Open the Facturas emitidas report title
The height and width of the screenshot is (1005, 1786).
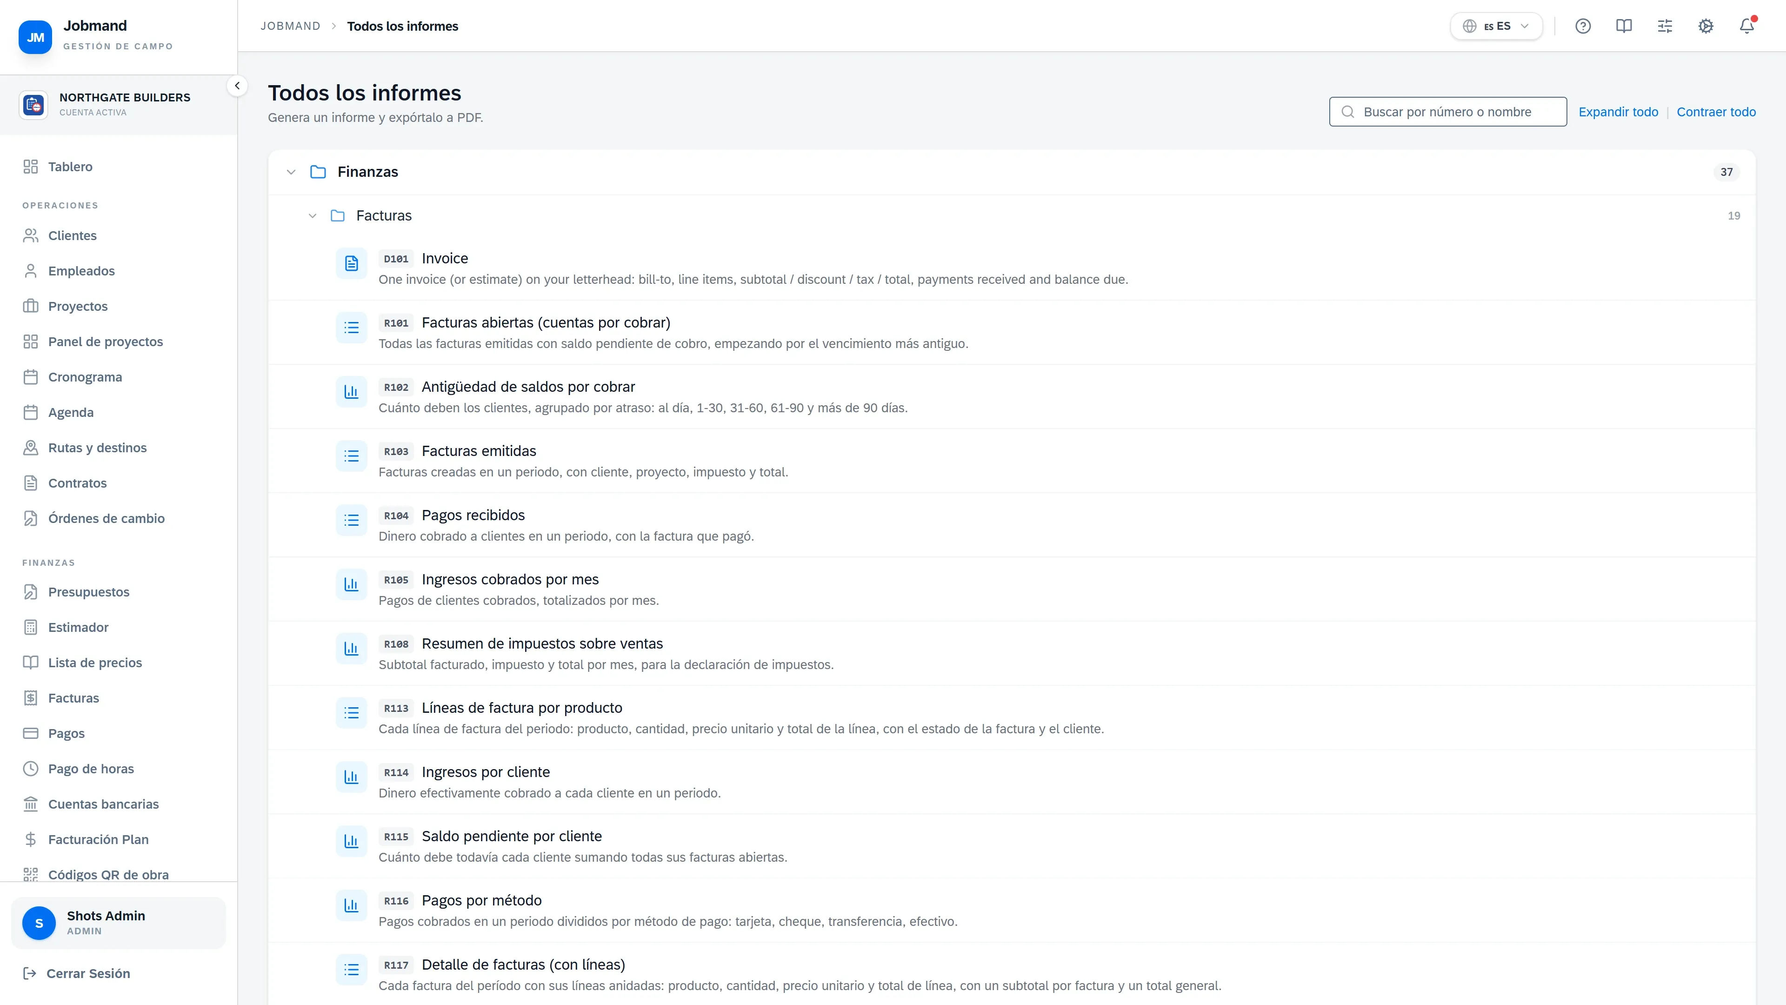479,451
